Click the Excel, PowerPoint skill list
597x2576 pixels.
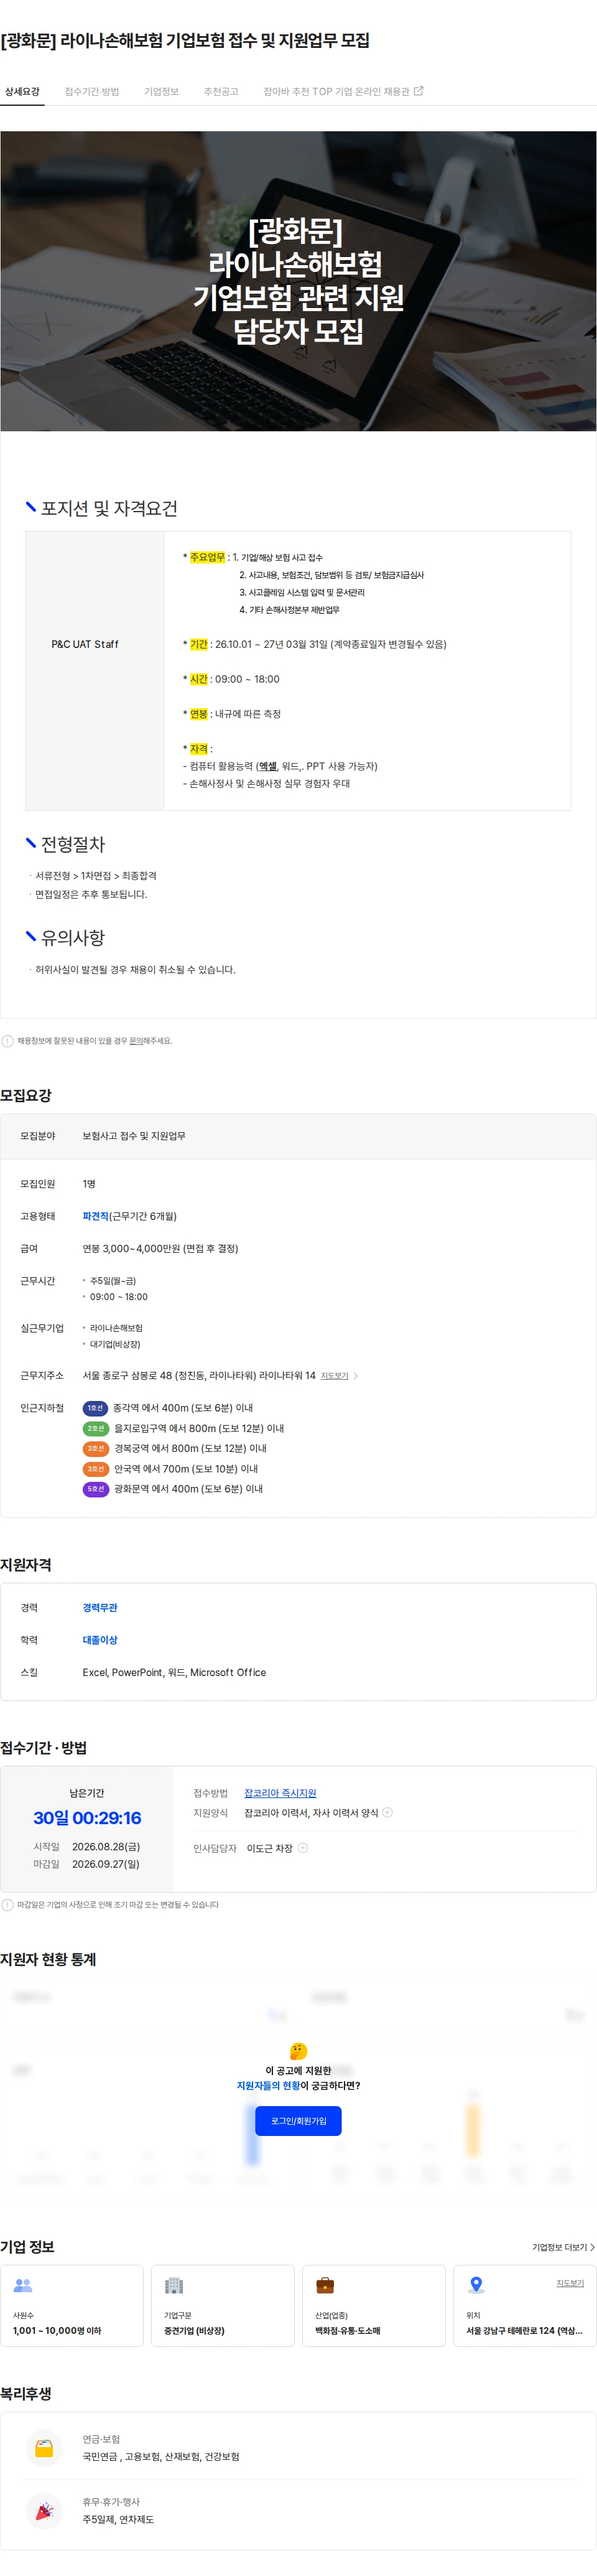pos(174,1672)
